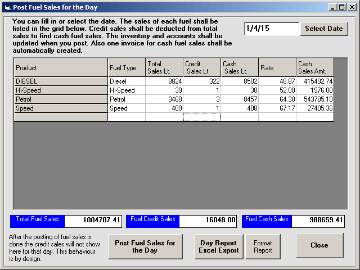The height and width of the screenshot is (270, 360).
Task: Click the Fuel Cash Sales value field
Action: (x=318, y=221)
